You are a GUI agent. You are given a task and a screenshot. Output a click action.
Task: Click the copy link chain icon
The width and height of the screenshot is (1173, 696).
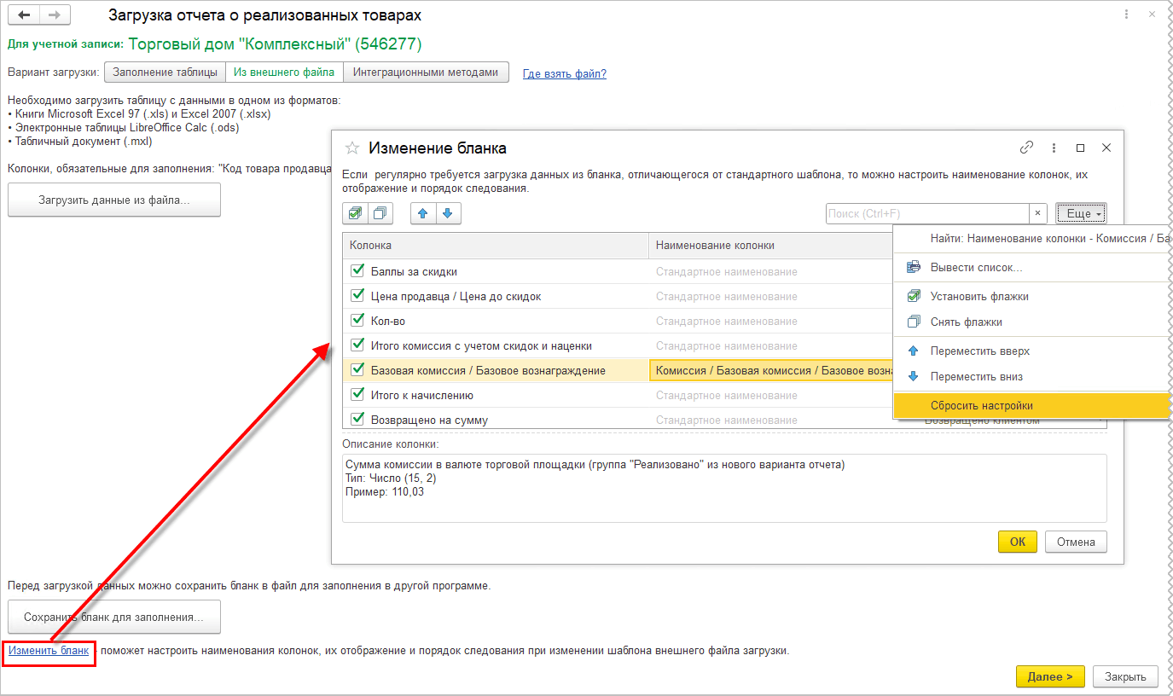point(1027,148)
